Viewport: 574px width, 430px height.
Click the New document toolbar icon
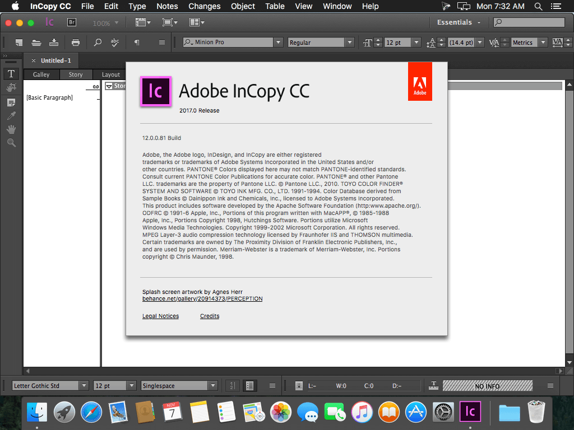tap(18, 43)
